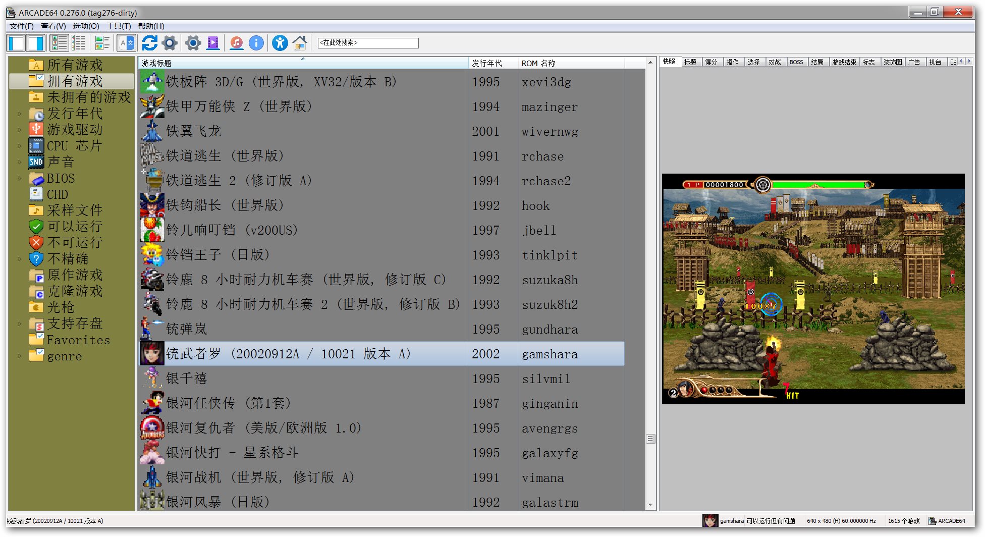Click the game list scrollbar thumb
Image resolution: width=985 pixels, height=537 pixels.
tap(650, 439)
